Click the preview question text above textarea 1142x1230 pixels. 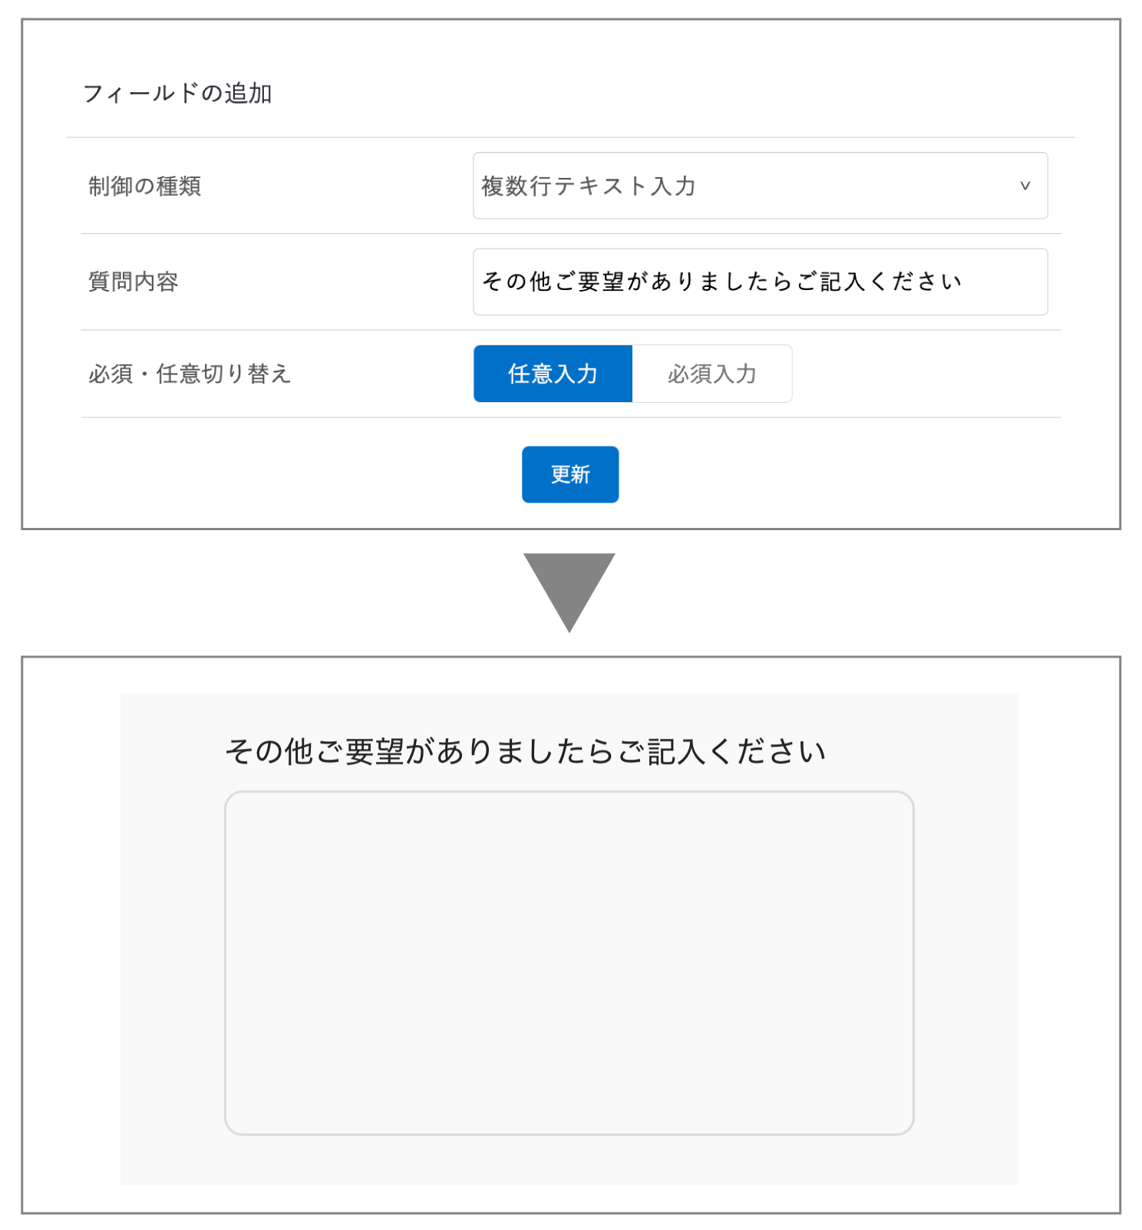525,751
